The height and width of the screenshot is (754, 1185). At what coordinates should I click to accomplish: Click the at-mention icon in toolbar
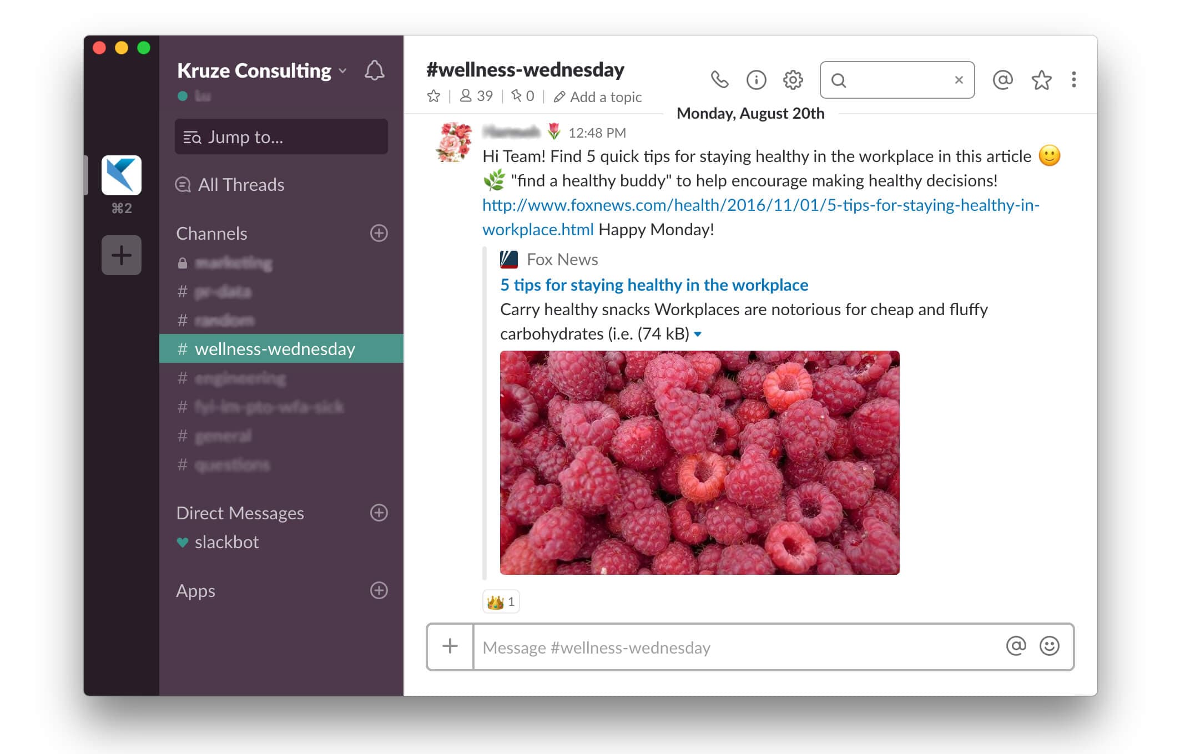(x=1002, y=79)
